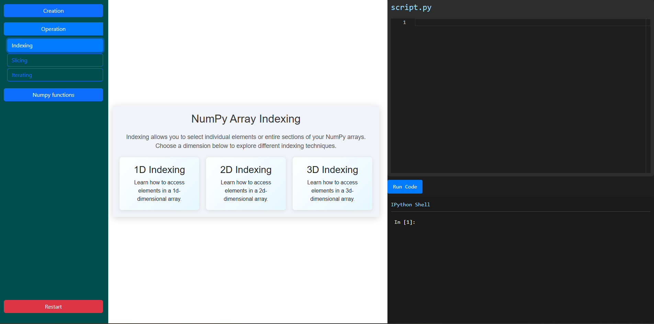This screenshot has height=324, width=654.
Task: Click the Run Code button
Action: pos(405,187)
